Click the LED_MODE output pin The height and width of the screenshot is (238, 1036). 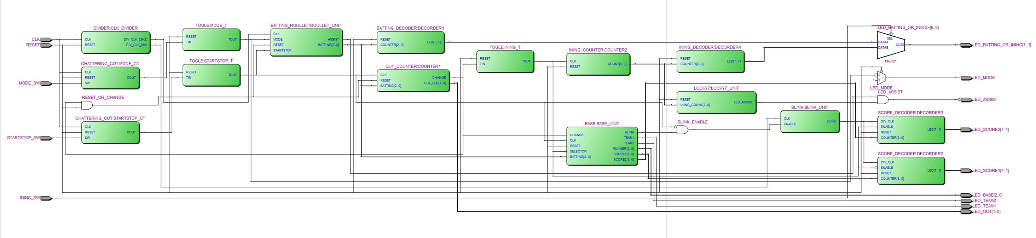(x=966, y=77)
